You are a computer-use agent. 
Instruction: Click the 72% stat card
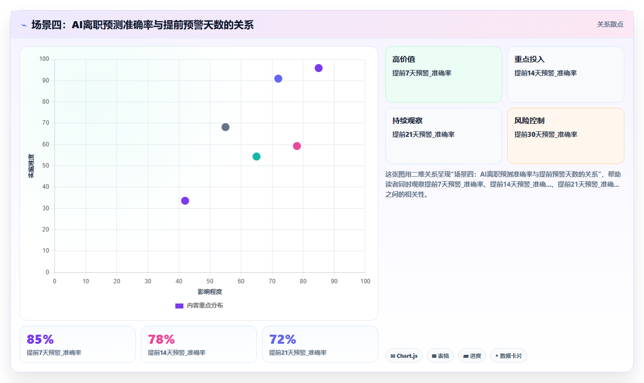(x=320, y=344)
